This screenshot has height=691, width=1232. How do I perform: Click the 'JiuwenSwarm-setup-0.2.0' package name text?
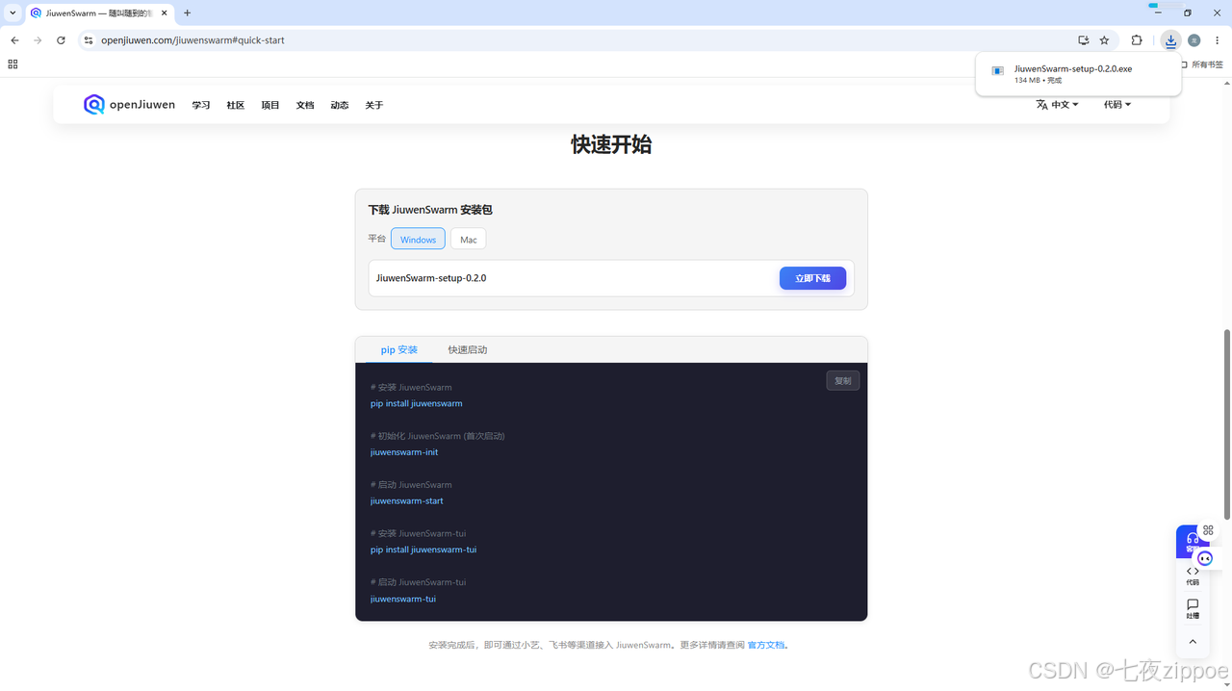[x=431, y=278]
